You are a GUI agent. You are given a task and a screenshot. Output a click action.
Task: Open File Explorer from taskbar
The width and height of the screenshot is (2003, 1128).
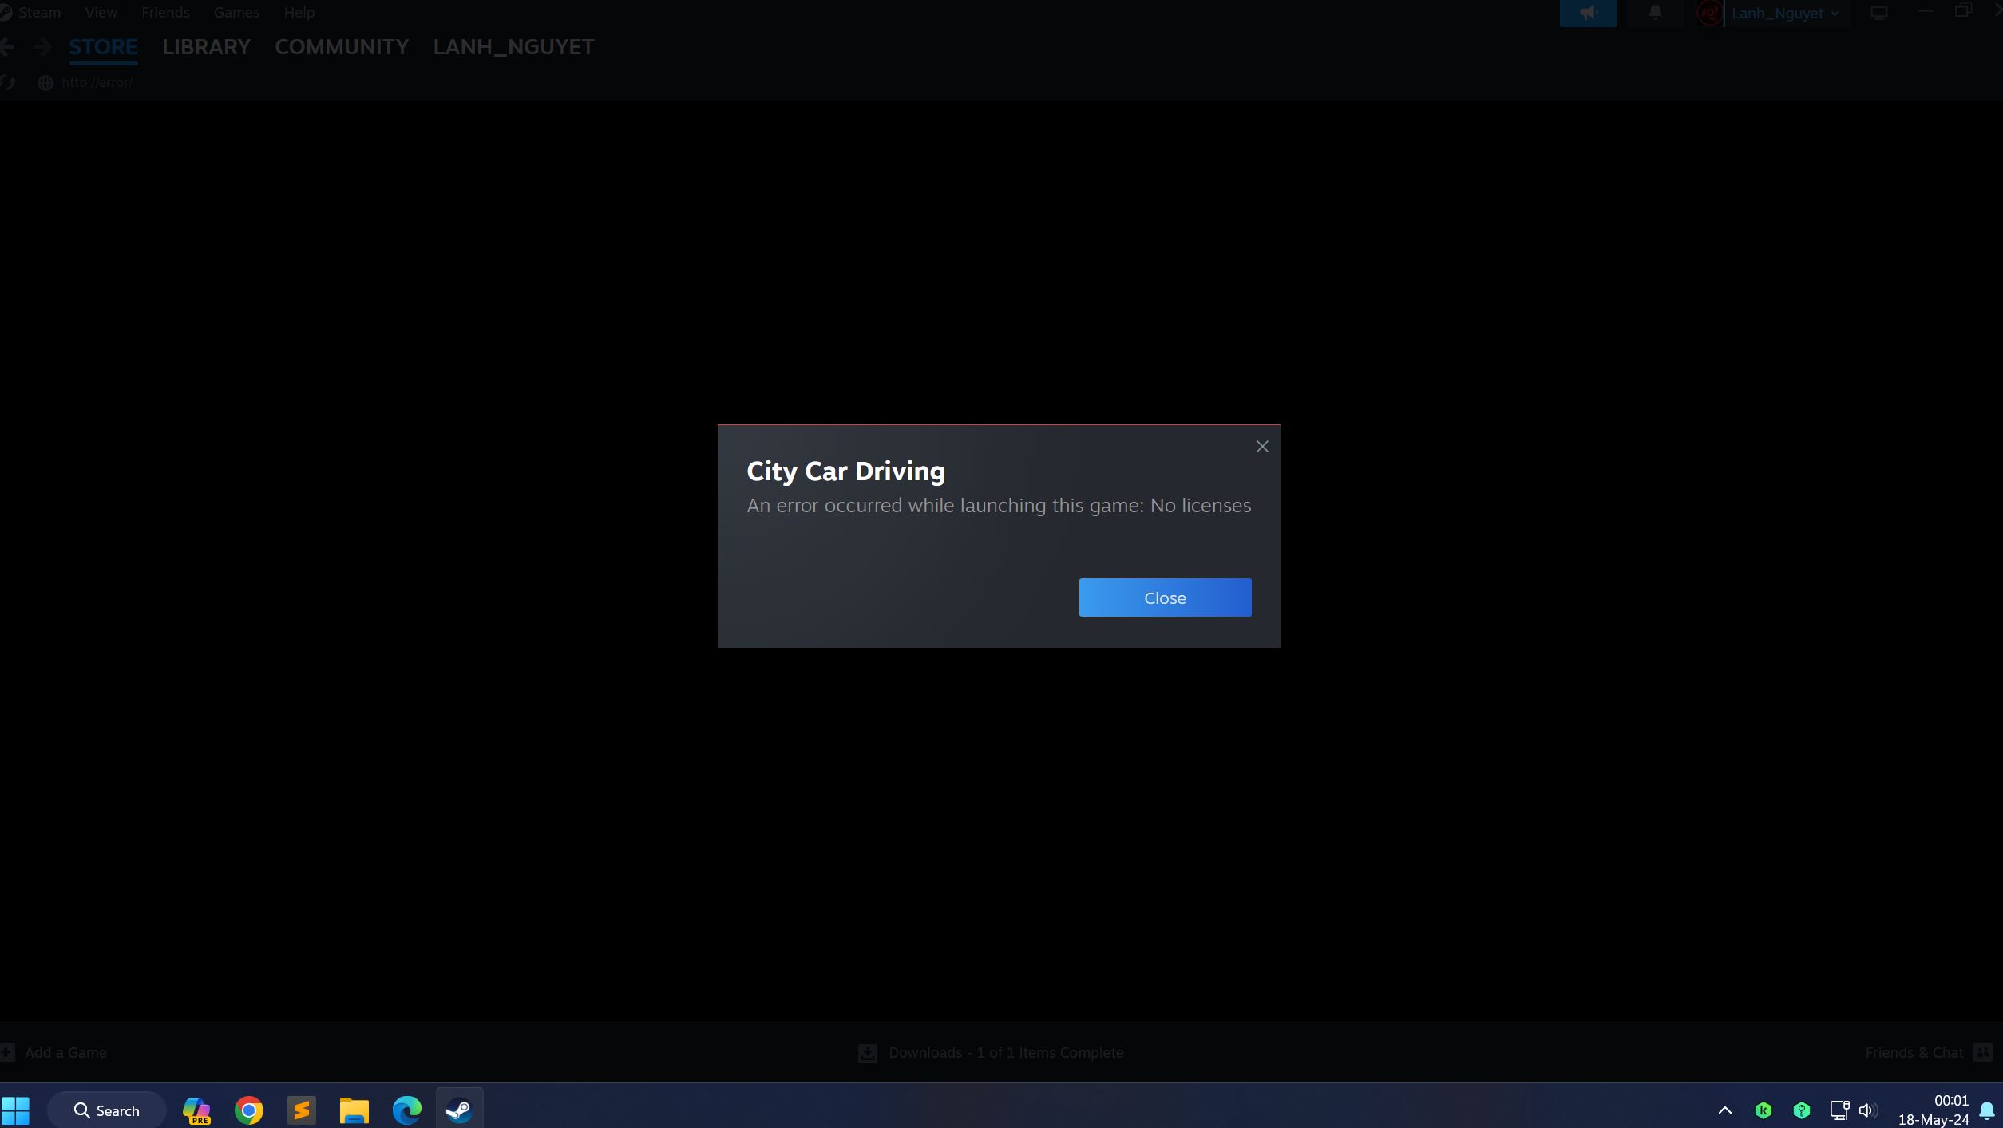(x=354, y=1110)
